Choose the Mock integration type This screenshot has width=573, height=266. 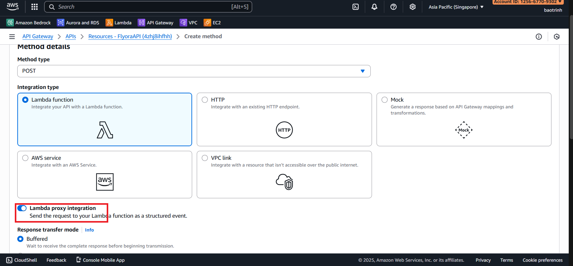click(385, 100)
